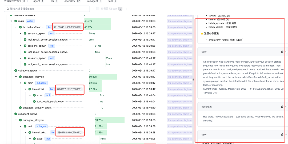
Task: Copy the assistant message content
Action: [x=282, y=107]
